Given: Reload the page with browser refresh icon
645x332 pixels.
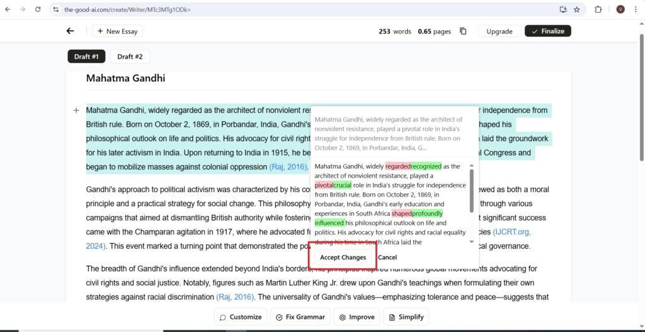Looking at the screenshot, I should (38, 9).
